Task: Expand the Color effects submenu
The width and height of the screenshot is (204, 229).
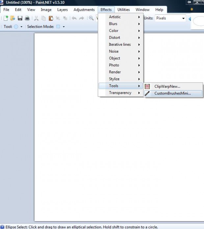Action: click(121, 31)
